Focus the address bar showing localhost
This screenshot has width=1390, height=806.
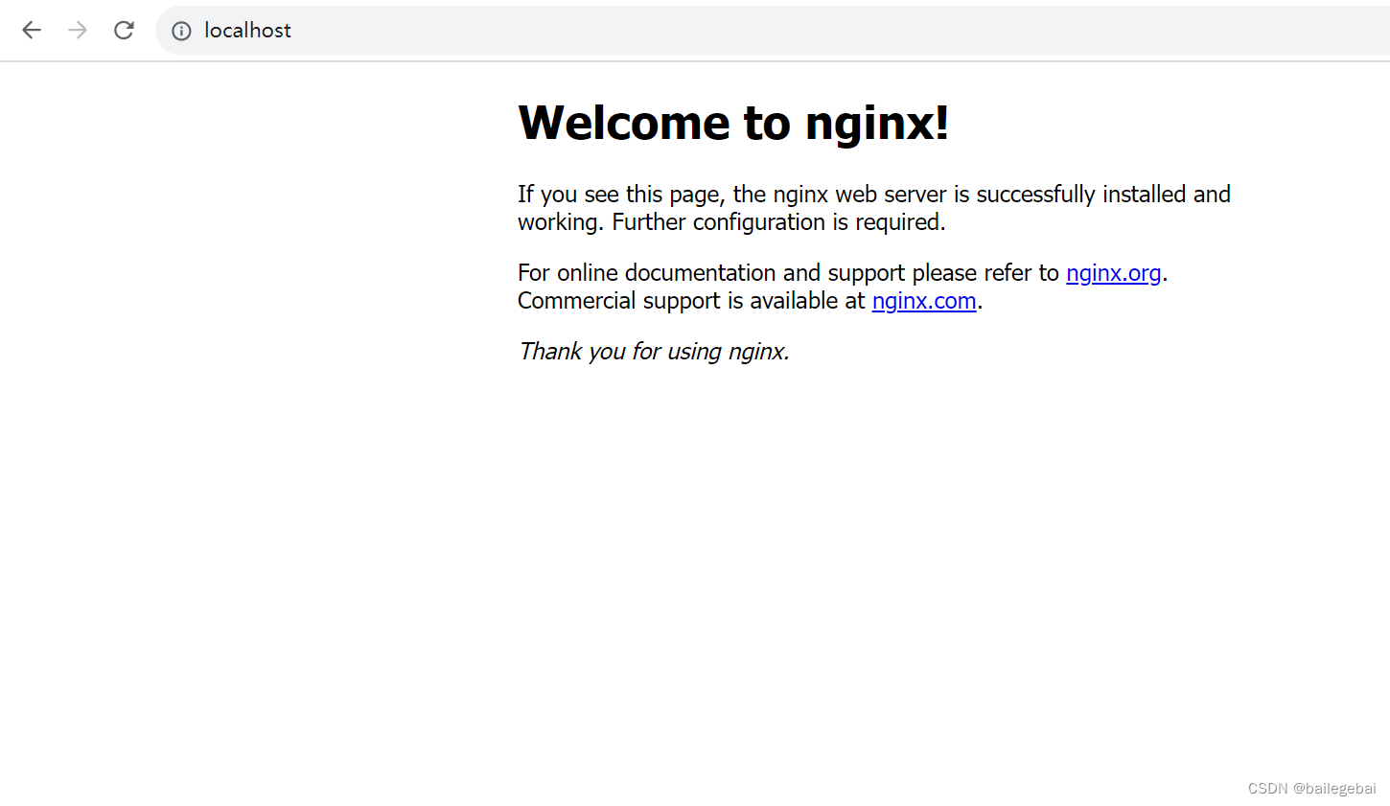pos(773,30)
